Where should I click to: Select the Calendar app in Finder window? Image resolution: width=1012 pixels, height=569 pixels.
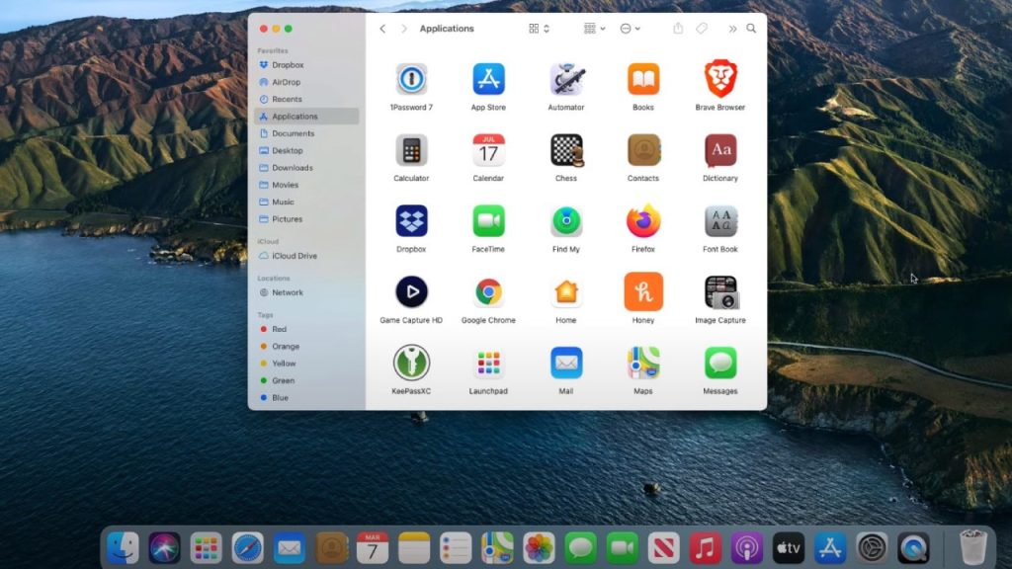pyautogui.click(x=488, y=150)
